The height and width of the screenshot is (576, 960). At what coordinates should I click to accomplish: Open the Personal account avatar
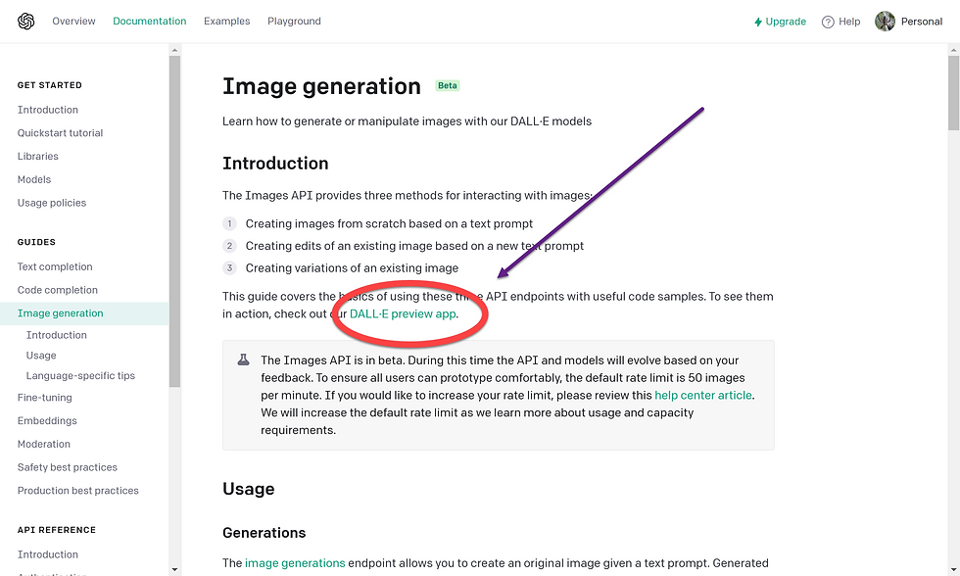coord(885,22)
